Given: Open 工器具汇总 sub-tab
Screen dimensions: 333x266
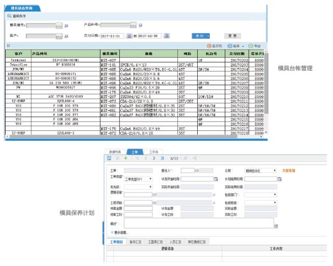Looking at the screenshot, I should (x=155, y=242).
